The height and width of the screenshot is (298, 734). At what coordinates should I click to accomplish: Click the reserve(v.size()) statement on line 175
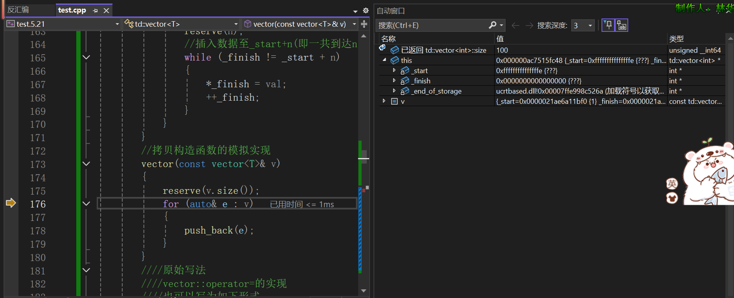tap(211, 191)
